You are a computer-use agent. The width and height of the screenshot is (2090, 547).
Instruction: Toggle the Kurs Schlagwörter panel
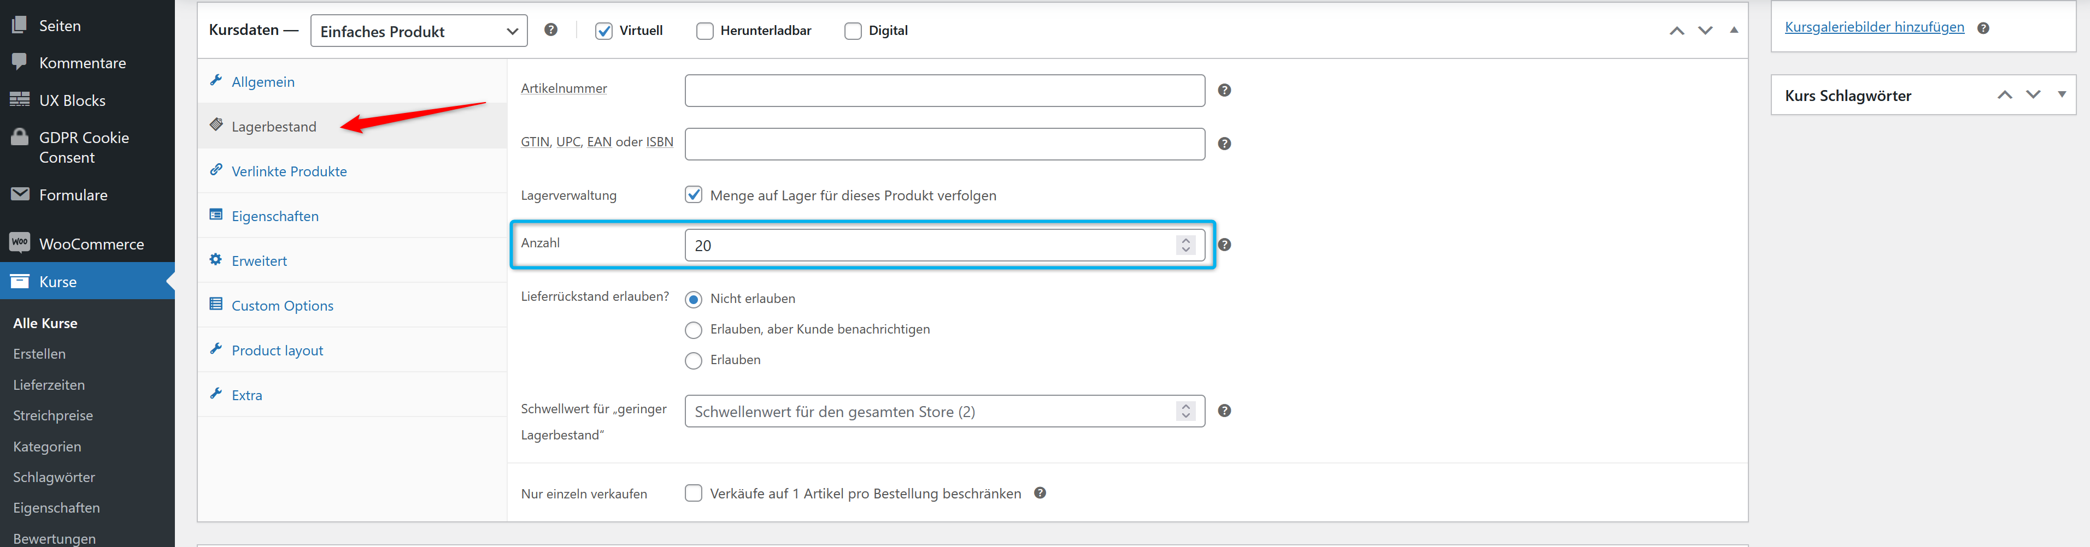point(2062,95)
